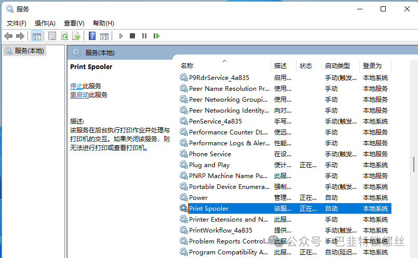Click the 重启动 link to restart service
418x258 pixels.
(79, 95)
